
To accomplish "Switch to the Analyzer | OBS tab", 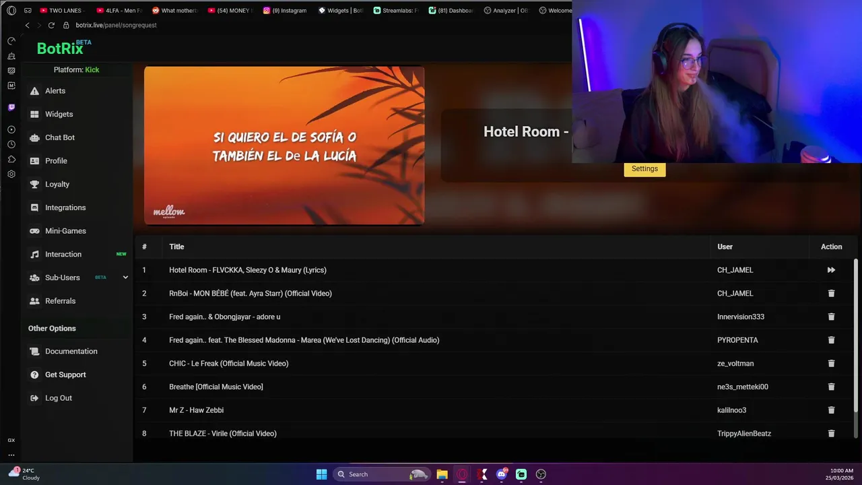I will [506, 11].
